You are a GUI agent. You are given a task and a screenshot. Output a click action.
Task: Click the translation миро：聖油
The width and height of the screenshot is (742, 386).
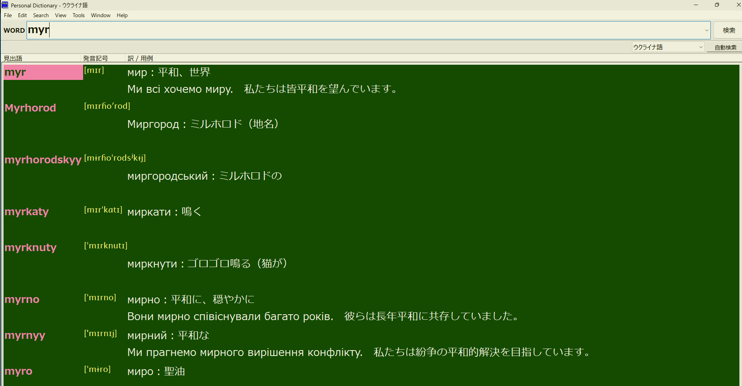[156, 371]
